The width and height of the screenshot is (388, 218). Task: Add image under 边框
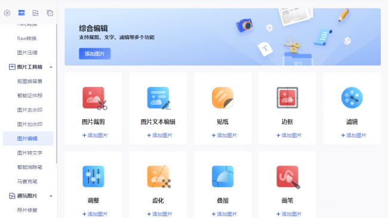pyautogui.click(x=289, y=135)
